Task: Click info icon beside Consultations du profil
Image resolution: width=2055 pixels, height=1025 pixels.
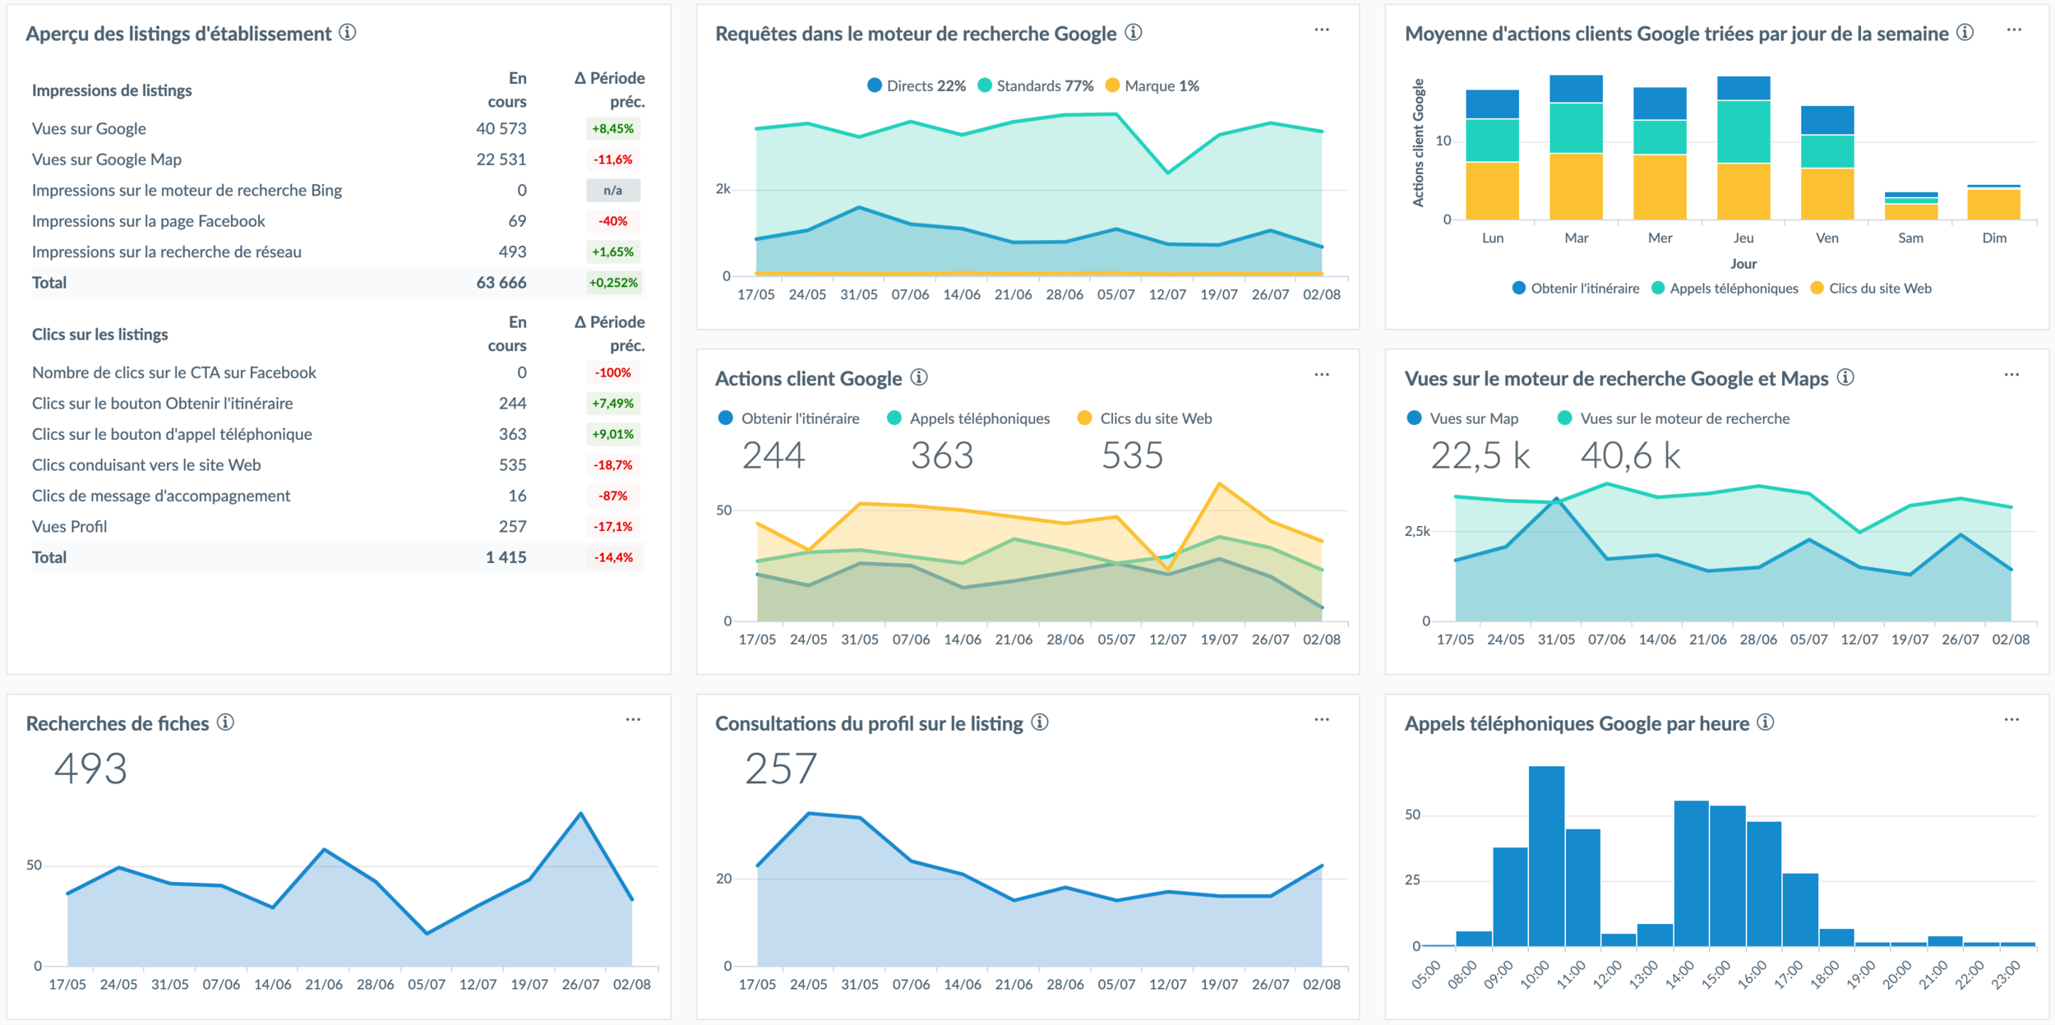Action: click(x=1040, y=723)
